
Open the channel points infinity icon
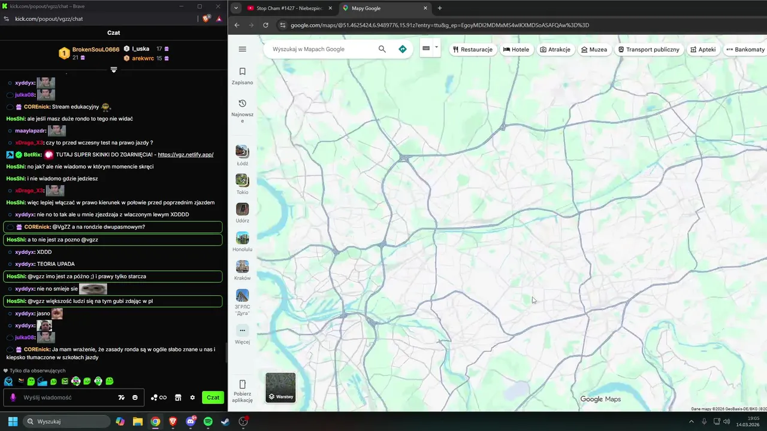(x=159, y=397)
